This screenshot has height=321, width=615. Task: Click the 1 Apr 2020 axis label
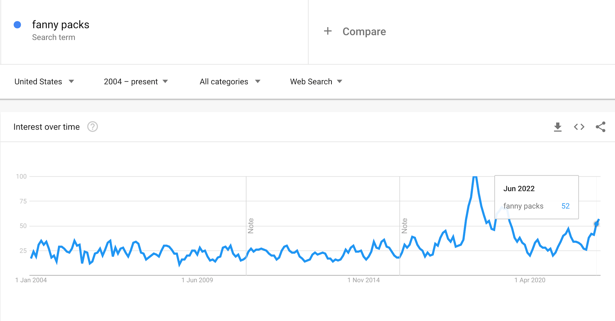(x=530, y=280)
